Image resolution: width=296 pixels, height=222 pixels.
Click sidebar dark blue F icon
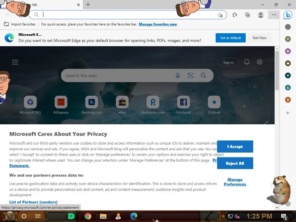[288, 75]
